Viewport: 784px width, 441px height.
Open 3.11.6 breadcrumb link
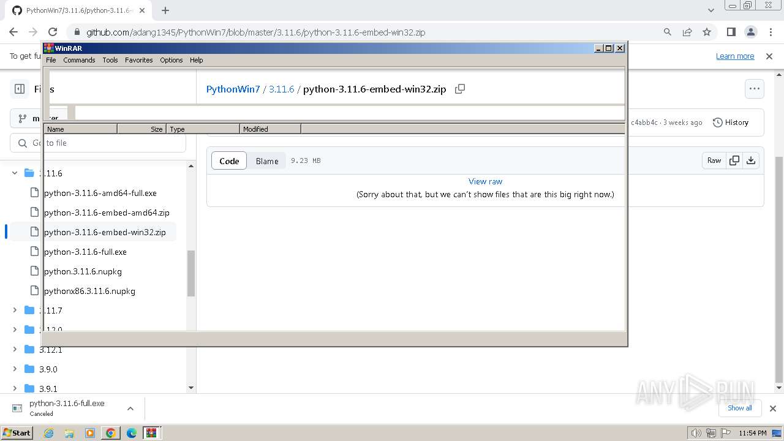point(282,89)
